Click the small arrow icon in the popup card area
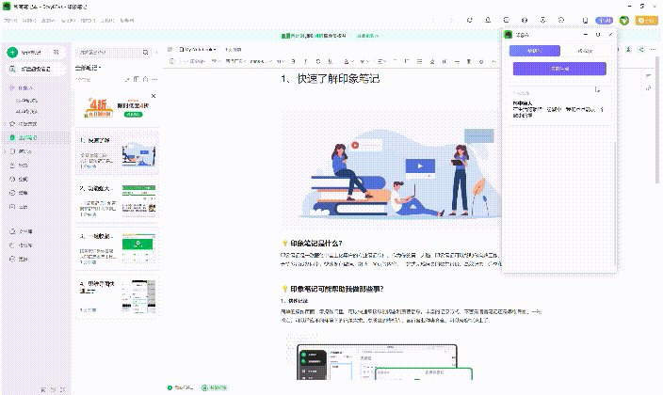 (x=597, y=89)
